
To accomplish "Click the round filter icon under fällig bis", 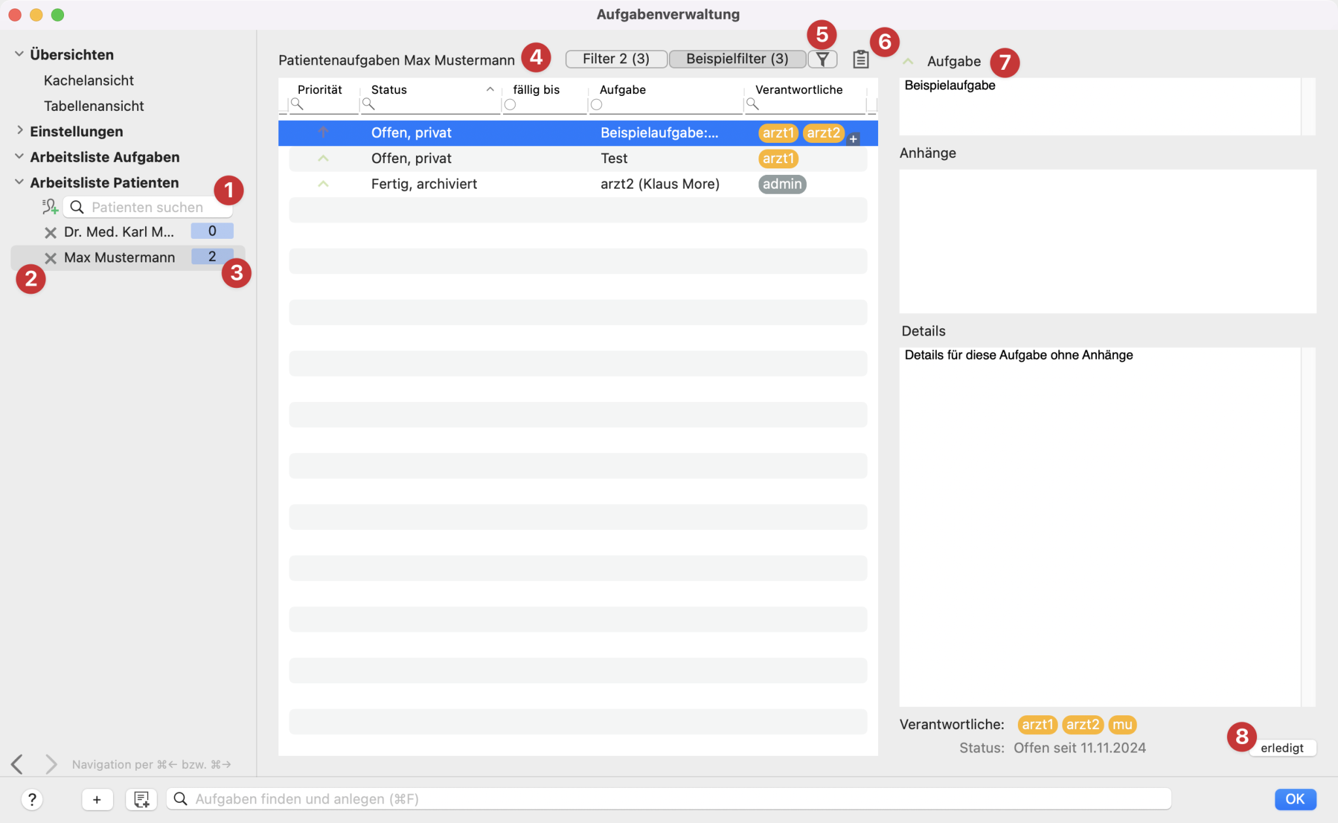I will [x=510, y=104].
